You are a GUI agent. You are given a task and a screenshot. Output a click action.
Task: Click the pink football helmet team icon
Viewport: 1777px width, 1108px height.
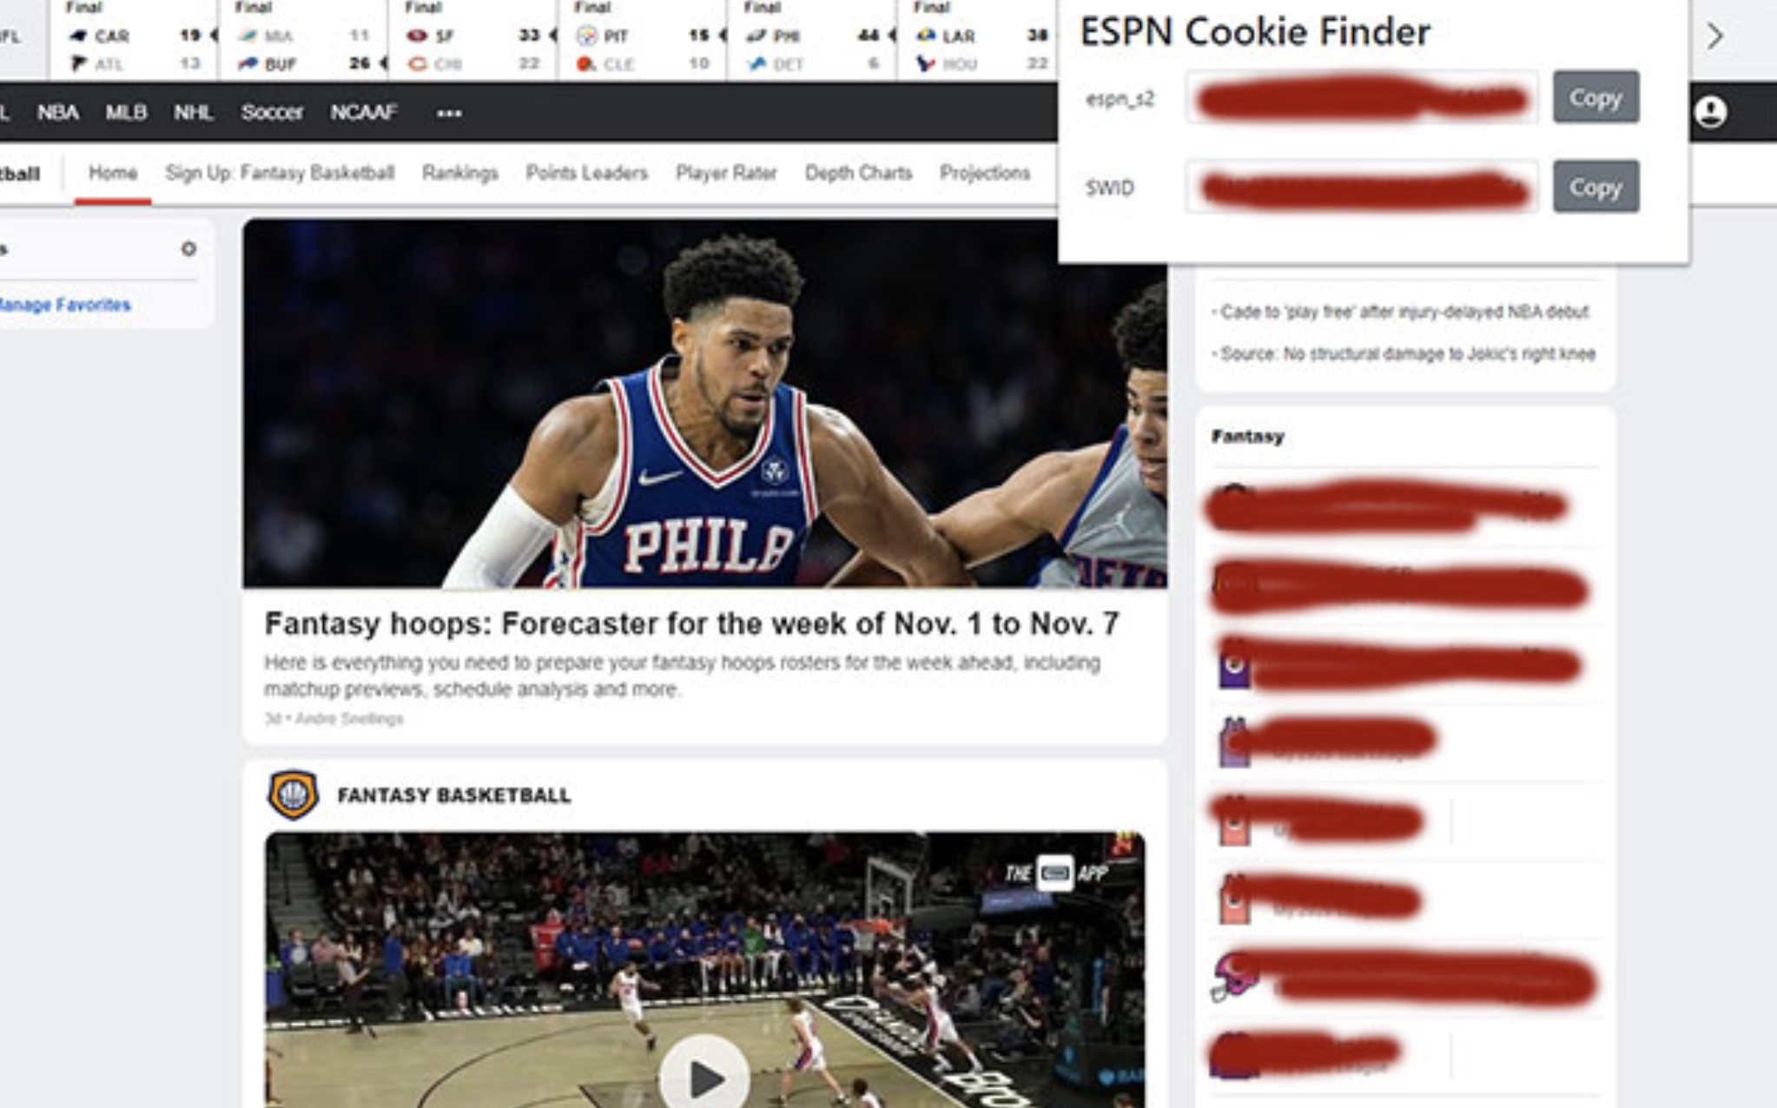[x=1235, y=975]
